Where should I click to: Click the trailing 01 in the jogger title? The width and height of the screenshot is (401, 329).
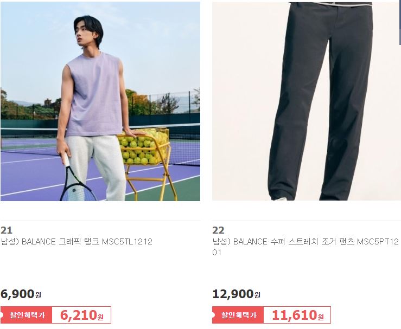point(217,253)
